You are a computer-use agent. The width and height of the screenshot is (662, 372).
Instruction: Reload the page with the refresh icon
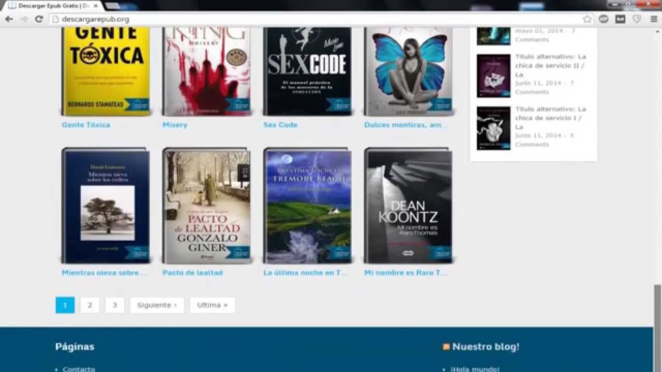point(39,19)
